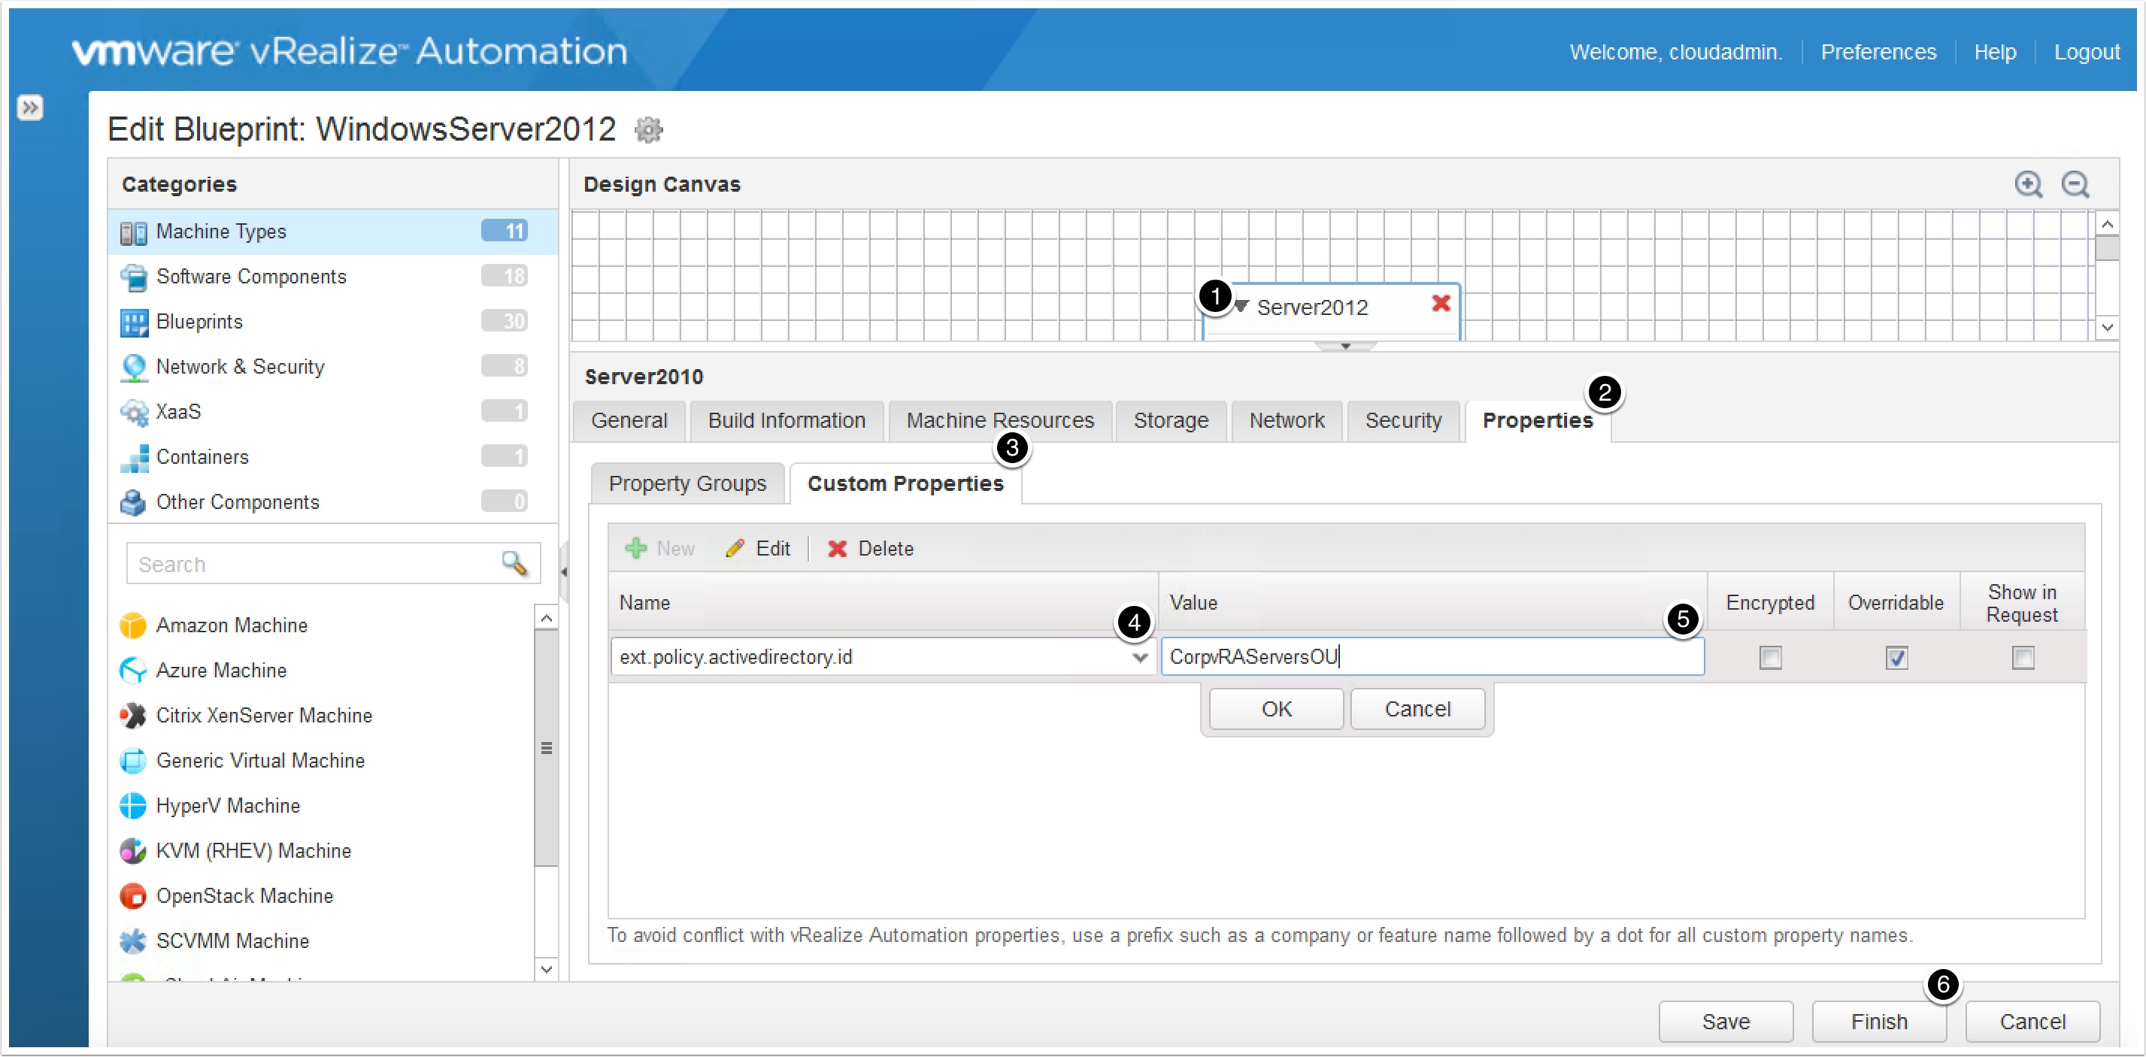2146x1057 pixels.
Task: Sort by the Name column header
Action: point(882,602)
